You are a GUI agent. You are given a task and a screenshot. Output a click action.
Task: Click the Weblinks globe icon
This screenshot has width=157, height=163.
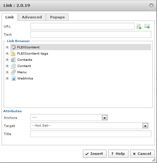click(x=13, y=78)
